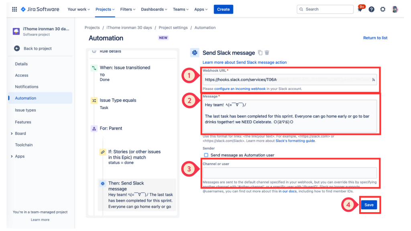
Task: Click the Issue transitioned trigger icon
Action: click(94, 68)
